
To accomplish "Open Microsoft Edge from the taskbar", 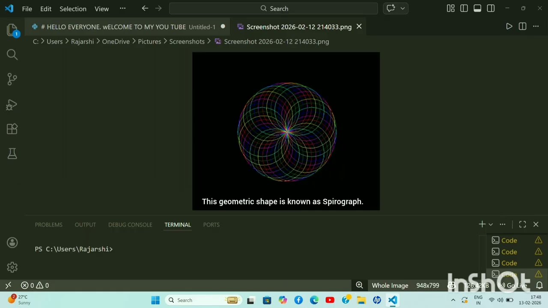I will pyautogui.click(x=314, y=300).
